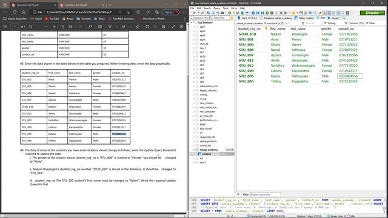Click the Save SQL to file icon
This screenshot has height=218, width=388.
tap(301, 13)
